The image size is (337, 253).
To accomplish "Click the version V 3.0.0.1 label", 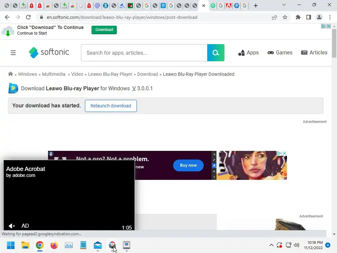I will 142,88.
